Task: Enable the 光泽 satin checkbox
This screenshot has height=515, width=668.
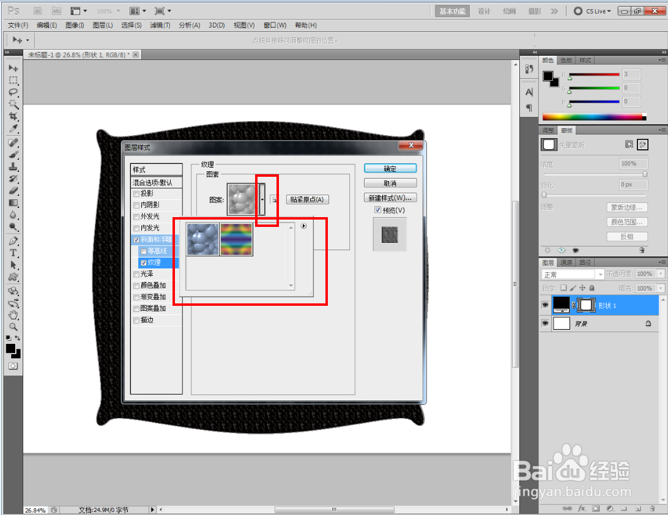Action: click(x=136, y=275)
